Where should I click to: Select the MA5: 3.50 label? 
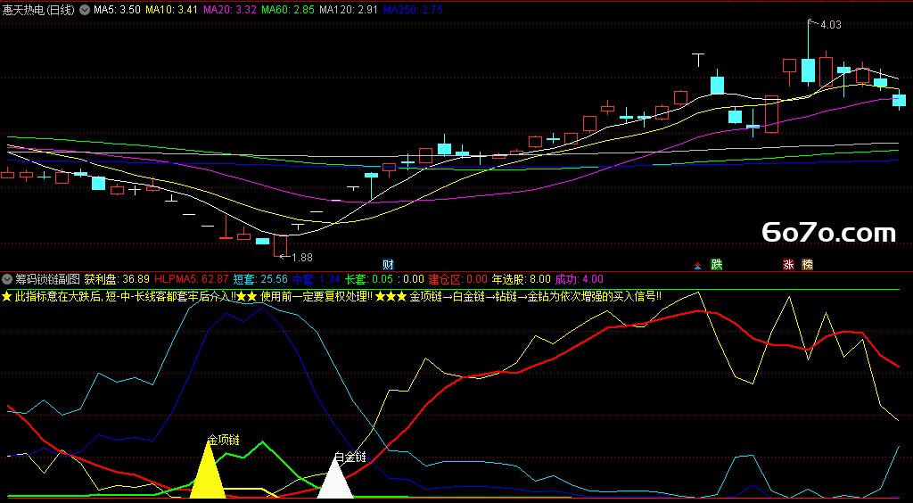117,10
